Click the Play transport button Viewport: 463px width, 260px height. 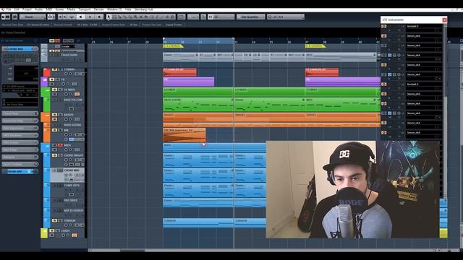pos(90,17)
